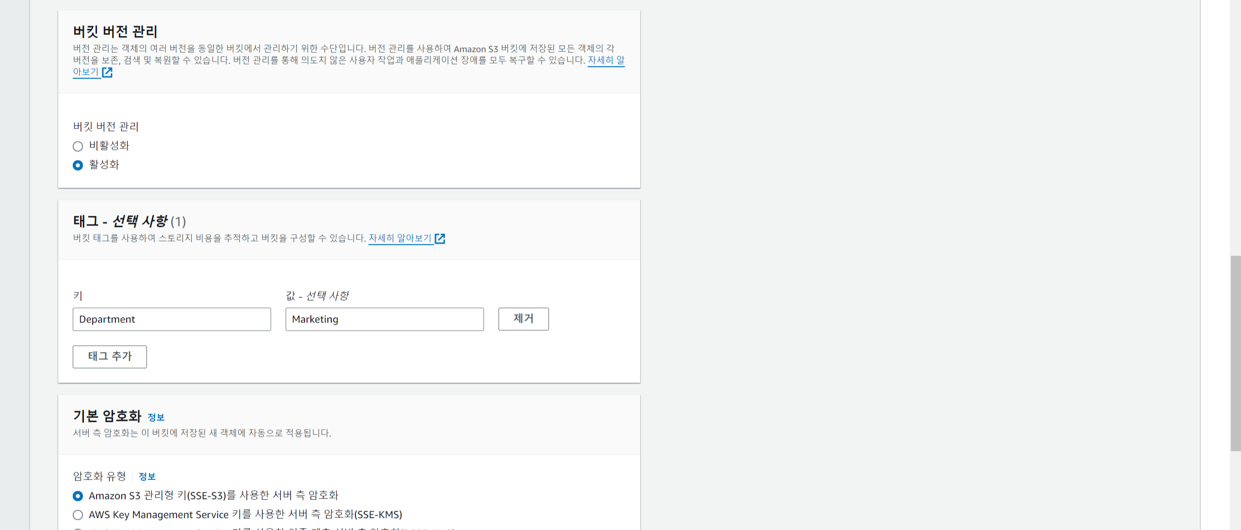Click the 태그 추가 button

(x=110, y=356)
